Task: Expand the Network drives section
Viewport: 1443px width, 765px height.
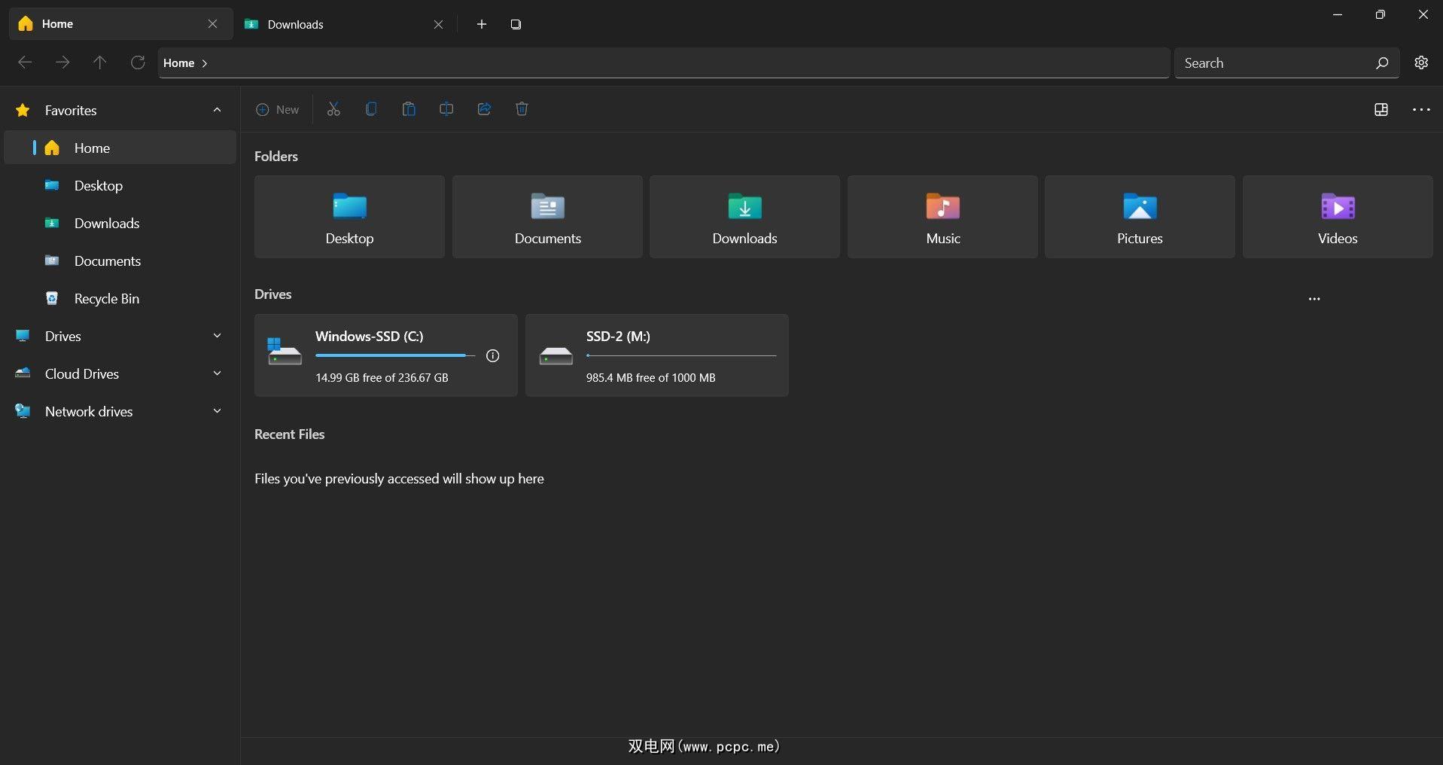Action: pyautogui.click(x=217, y=411)
